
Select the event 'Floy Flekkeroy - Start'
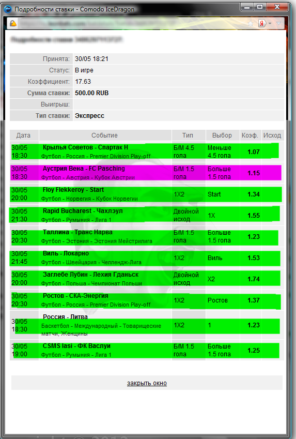[x=73, y=190]
